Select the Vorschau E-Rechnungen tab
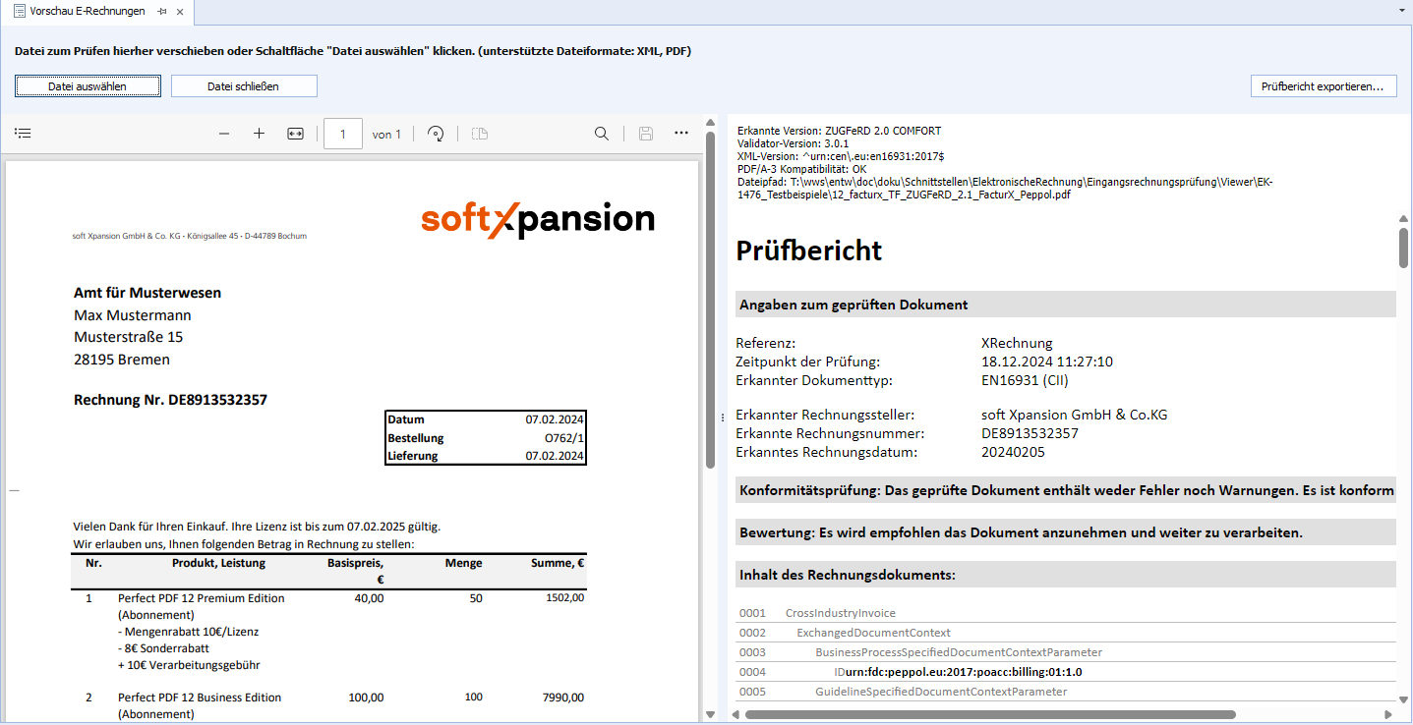The height and width of the screenshot is (725, 1413). click(87, 12)
